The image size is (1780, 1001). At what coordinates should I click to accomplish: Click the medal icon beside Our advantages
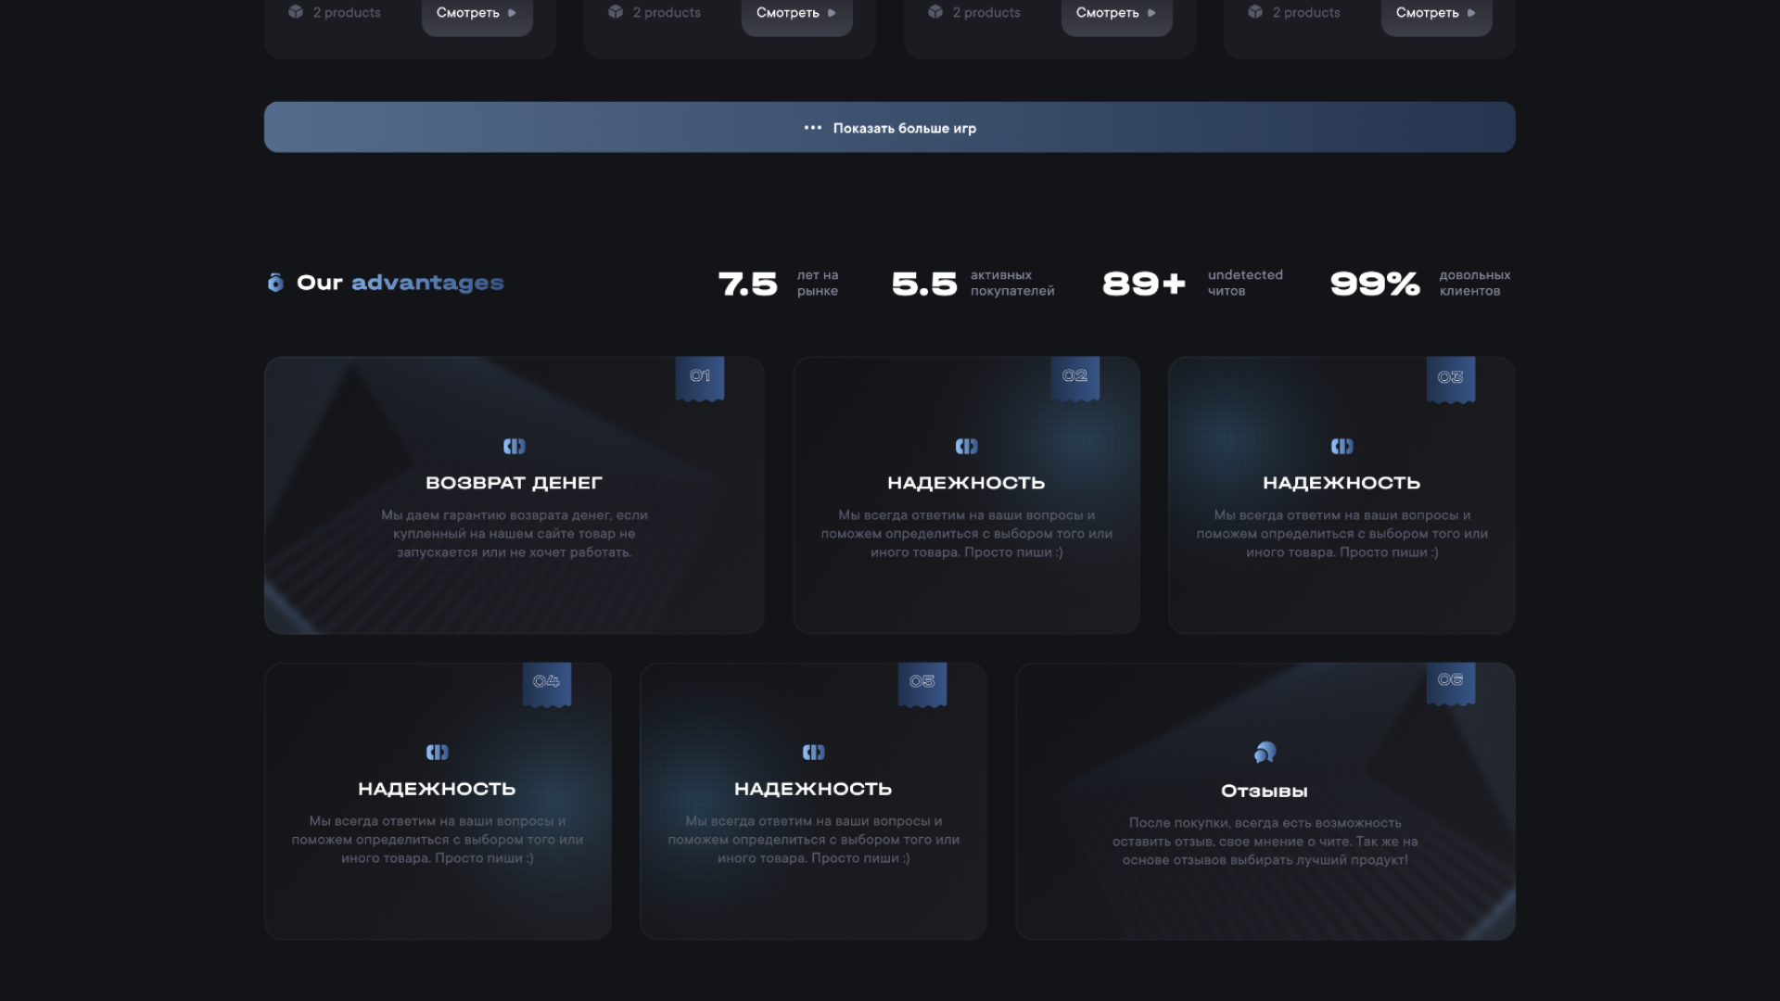pos(275,283)
